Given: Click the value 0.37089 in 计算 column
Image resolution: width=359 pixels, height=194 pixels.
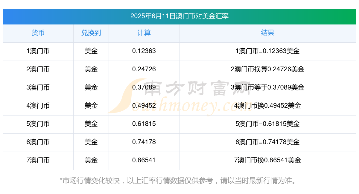Looking at the screenshot, I should point(144,87).
